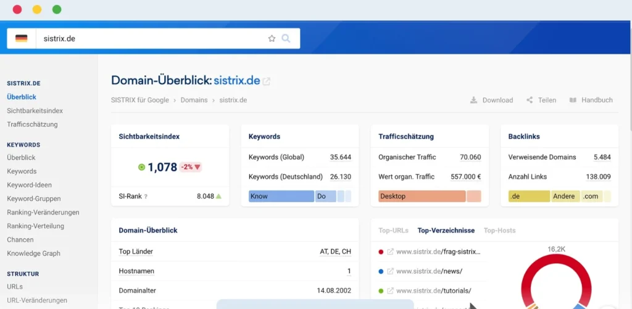
Task: Click Verweisende Domains value 5.484
Action: tap(602, 157)
